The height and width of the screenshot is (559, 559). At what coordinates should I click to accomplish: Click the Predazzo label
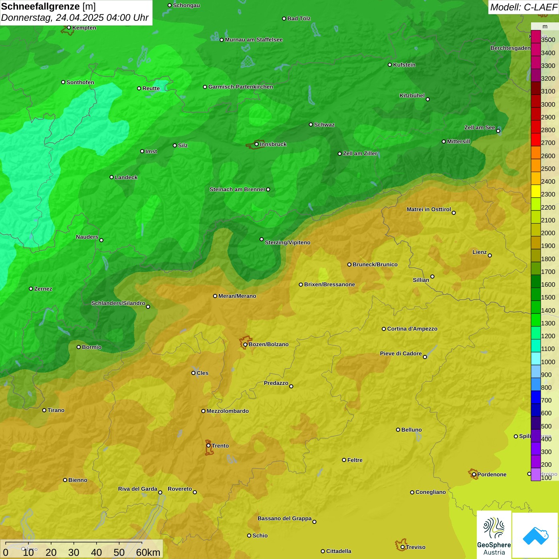(x=276, y=383)
